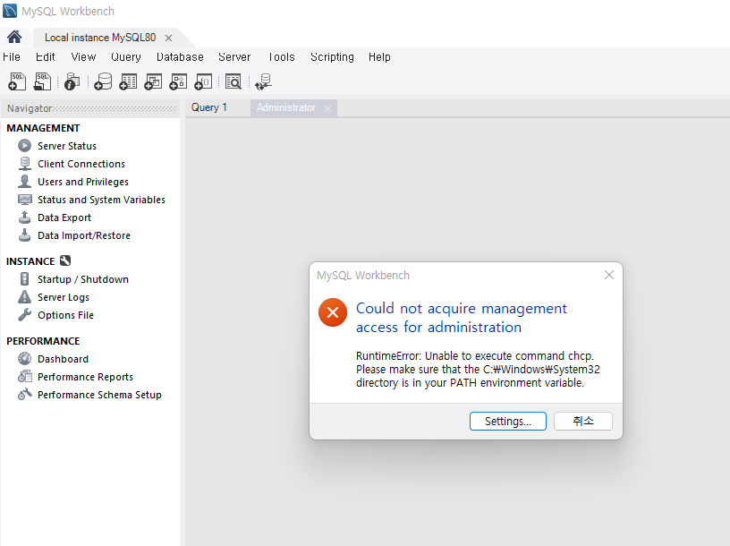This screenshot has width=730, height=546.
Task: Click the MySQL Workbench dolphin title icon
Action: click(x=10, y=11)
